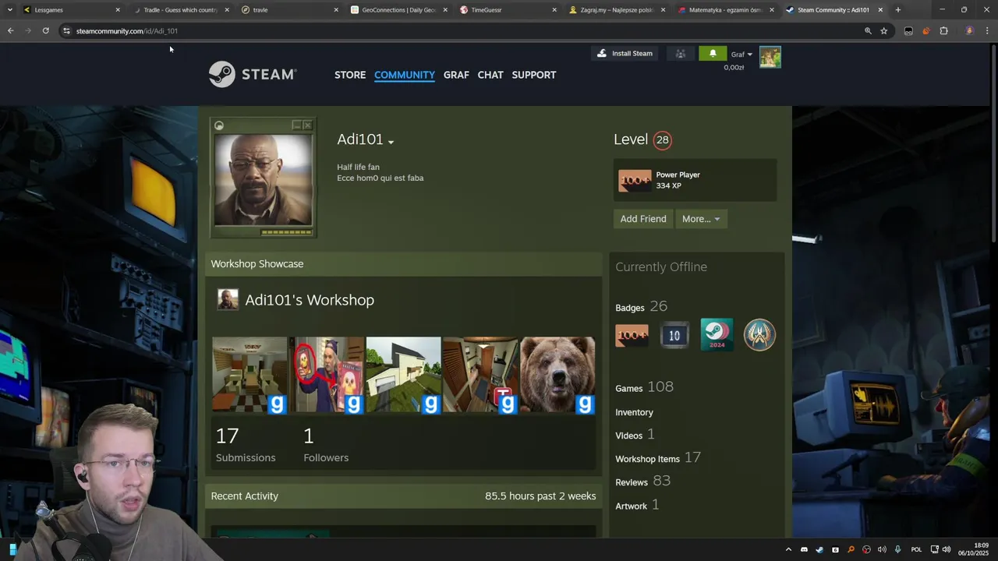Image resolution: width=998 pixels, height=561 pixels.
Task: Open the Extensions puzzle icon
Action: (943, 30)
